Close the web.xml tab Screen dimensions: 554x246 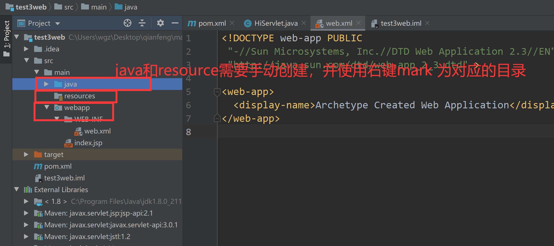[x=359, y=23]
